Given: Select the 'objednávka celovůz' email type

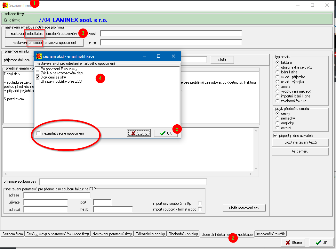Looking at the screenshot, I should (x=277, y=67).
